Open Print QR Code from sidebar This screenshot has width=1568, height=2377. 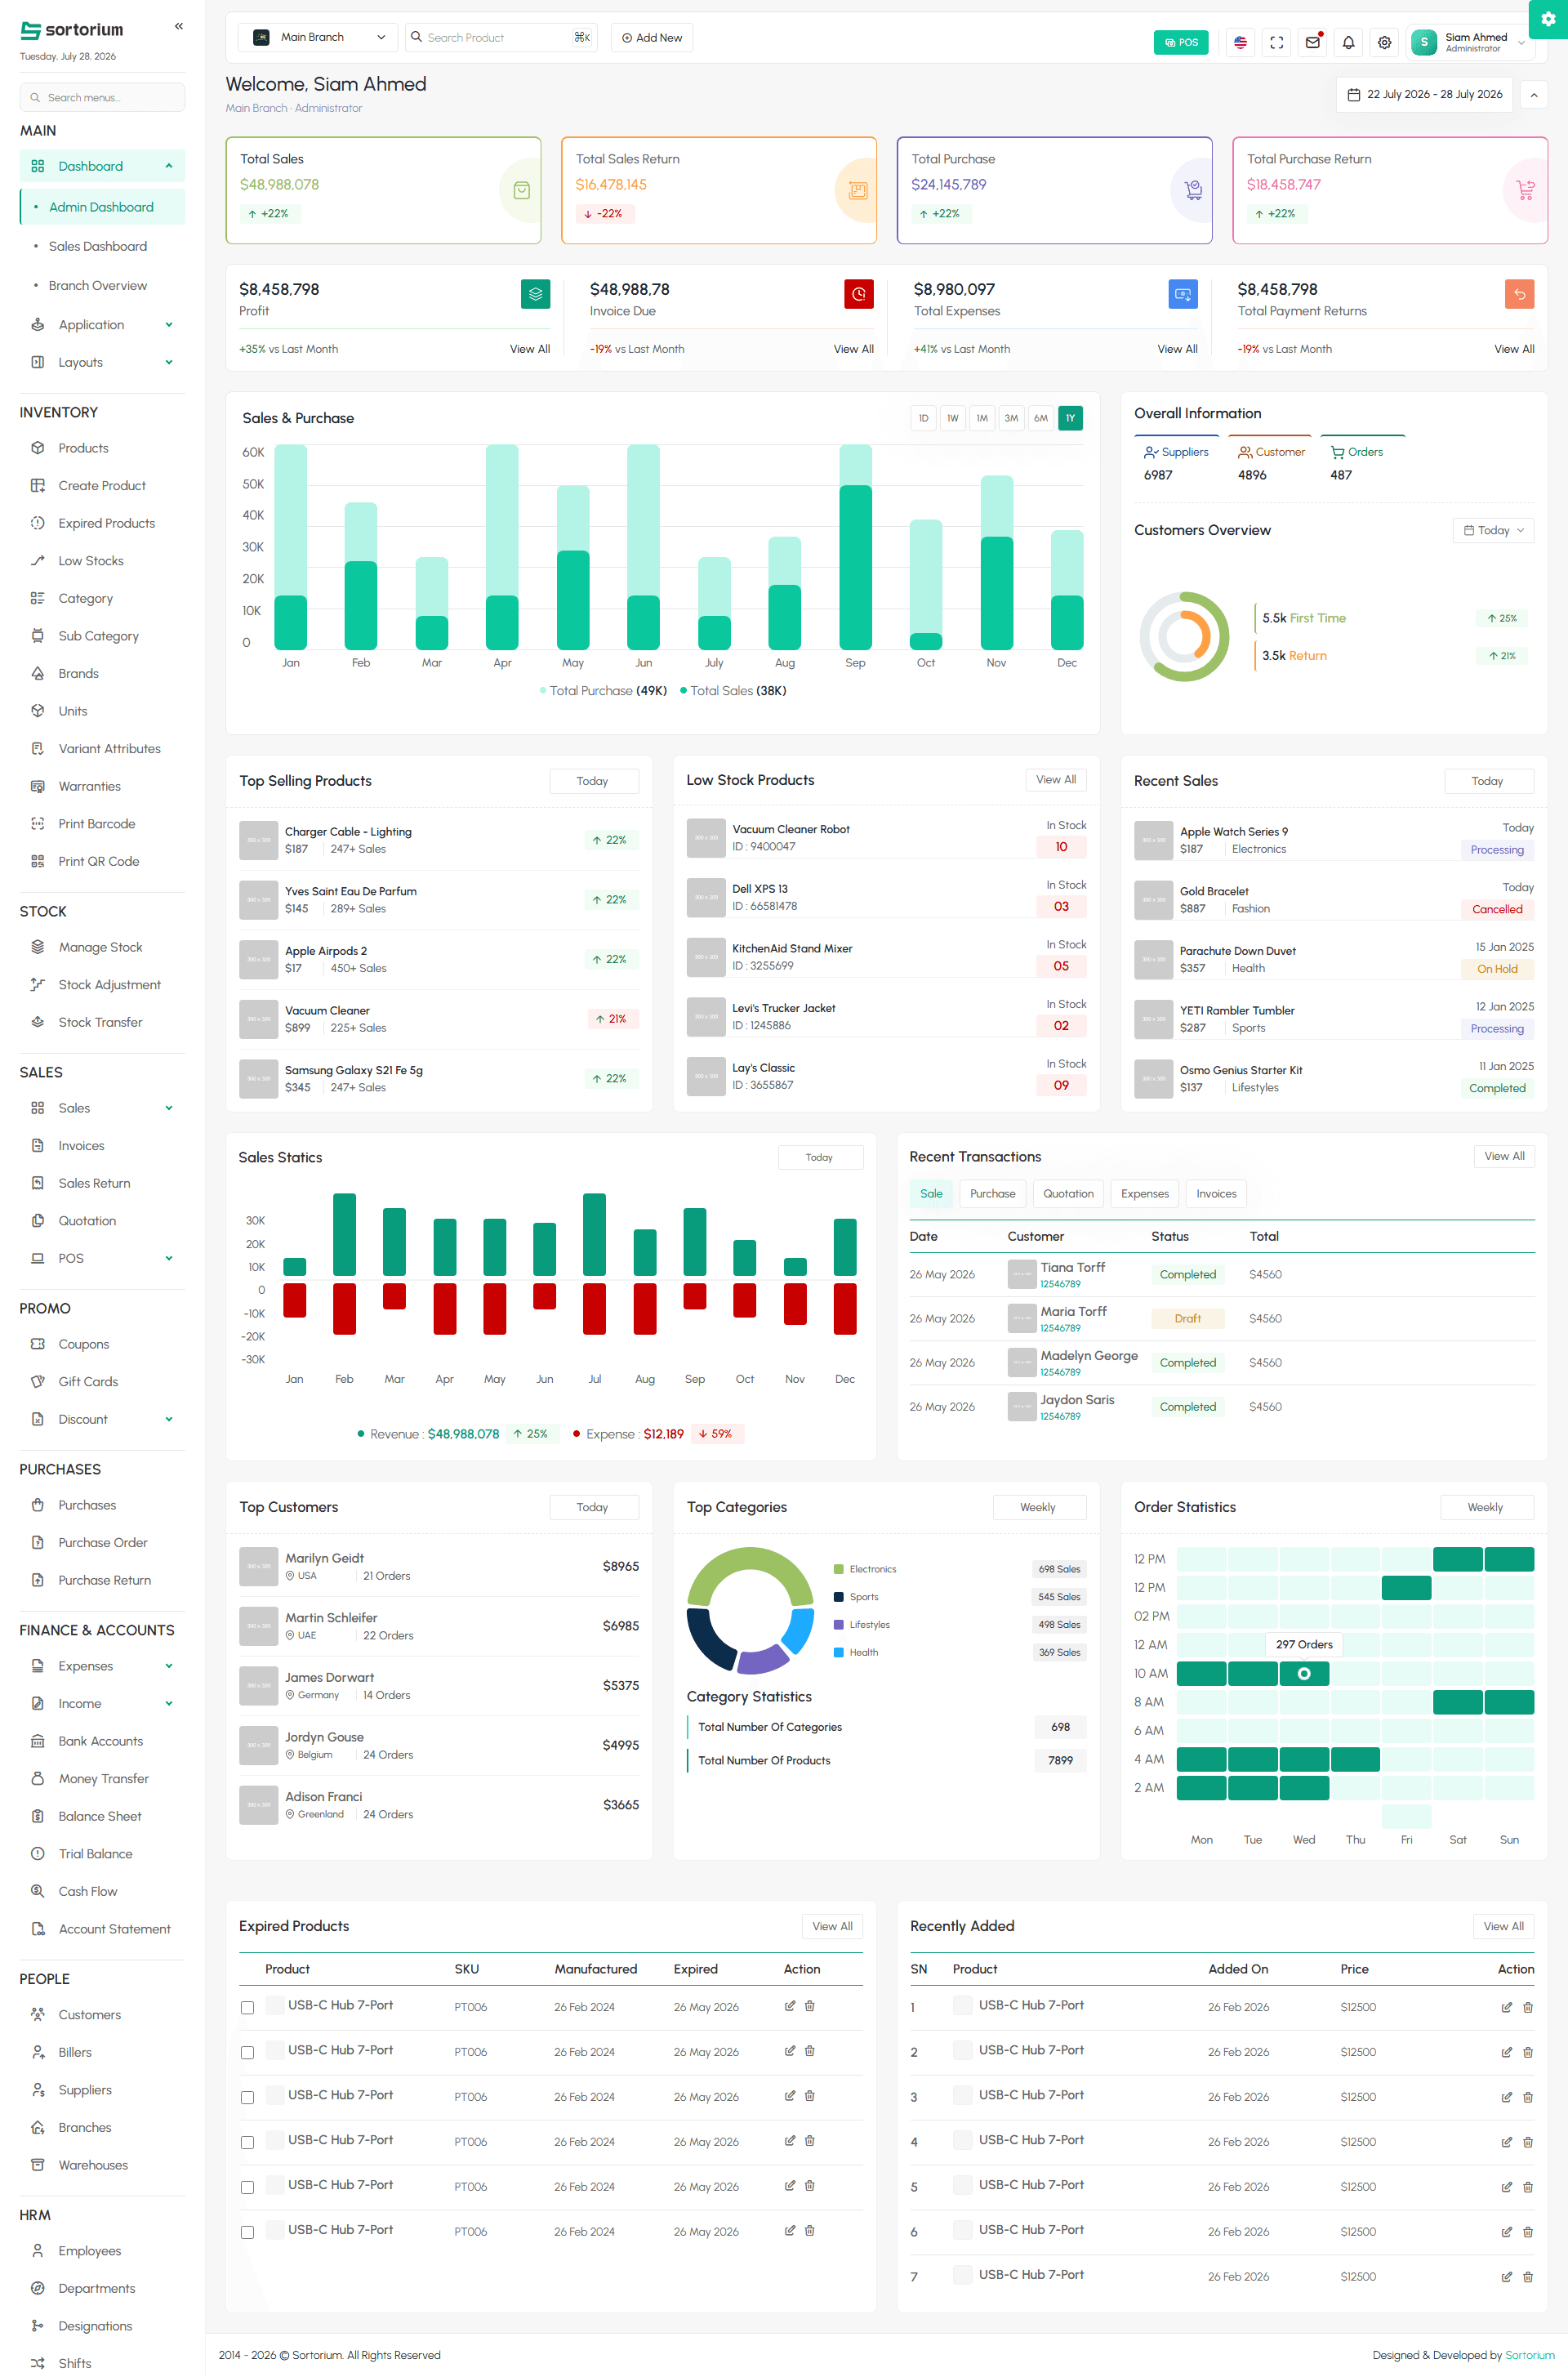tap(102, 861)
